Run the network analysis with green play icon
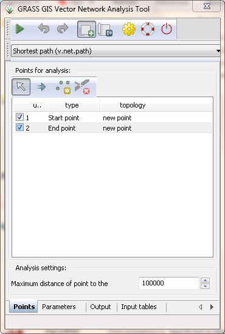The width and height of the screenshot is (225, 334). click(20, 29)
